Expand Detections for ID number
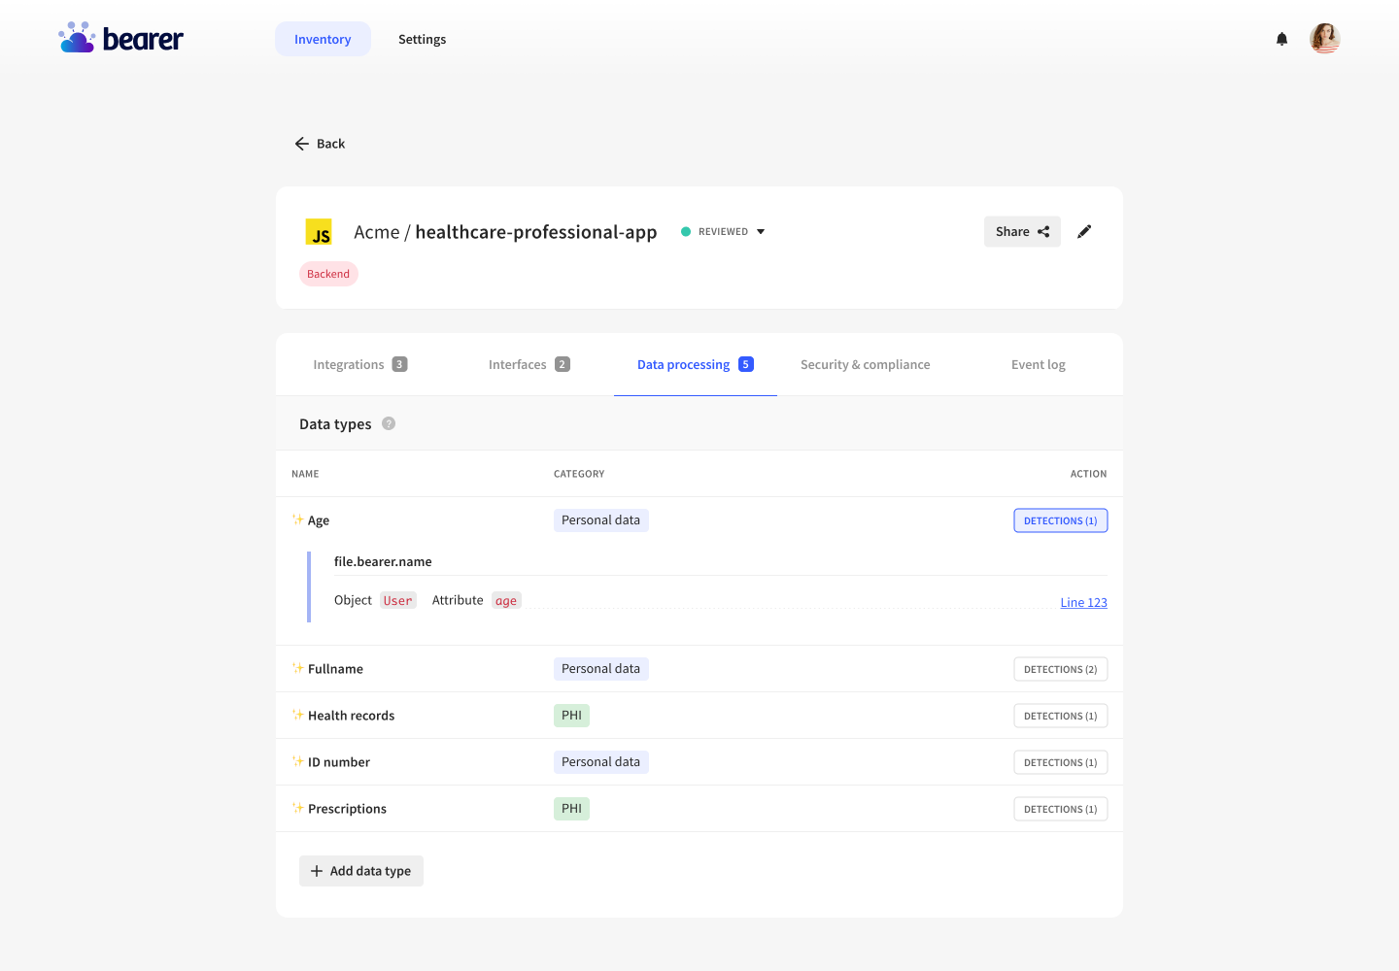This screenshot has width=1399, height=971. [x=1060, y=762]
